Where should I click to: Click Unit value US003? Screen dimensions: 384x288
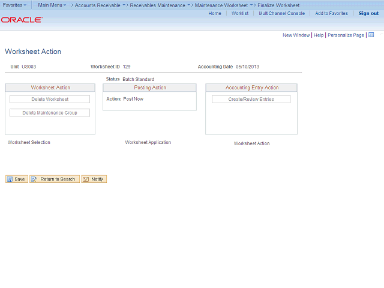click(29, 67)
